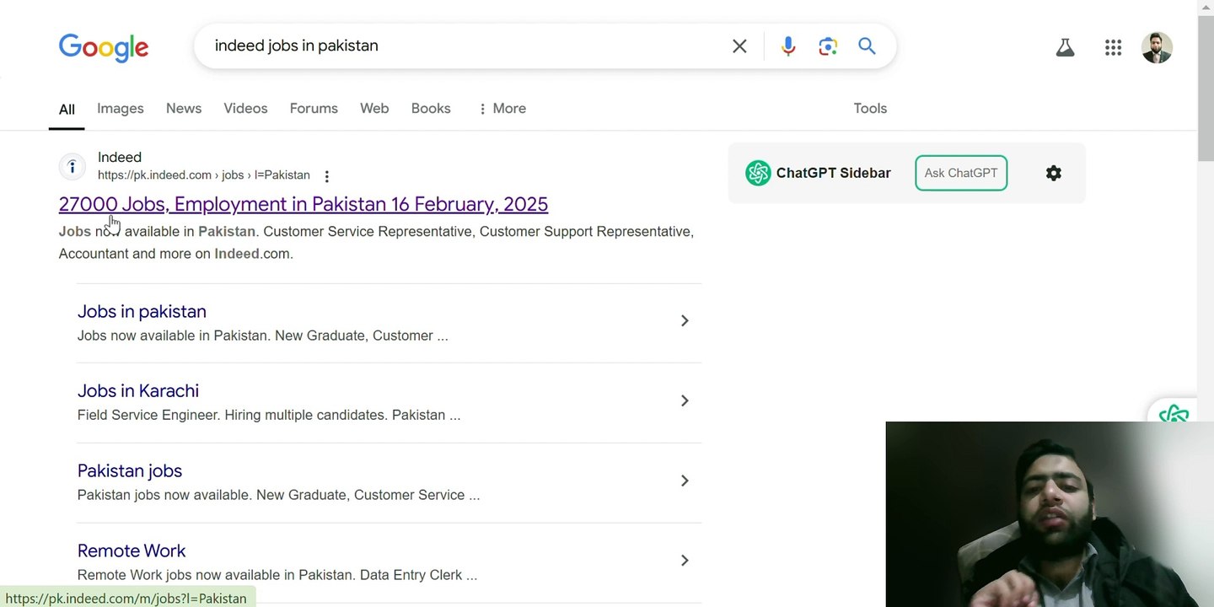Open the Jobs in pakistan sitelink
The height and width of the screenshot is (607, 1214).
(x=142, y=311)
